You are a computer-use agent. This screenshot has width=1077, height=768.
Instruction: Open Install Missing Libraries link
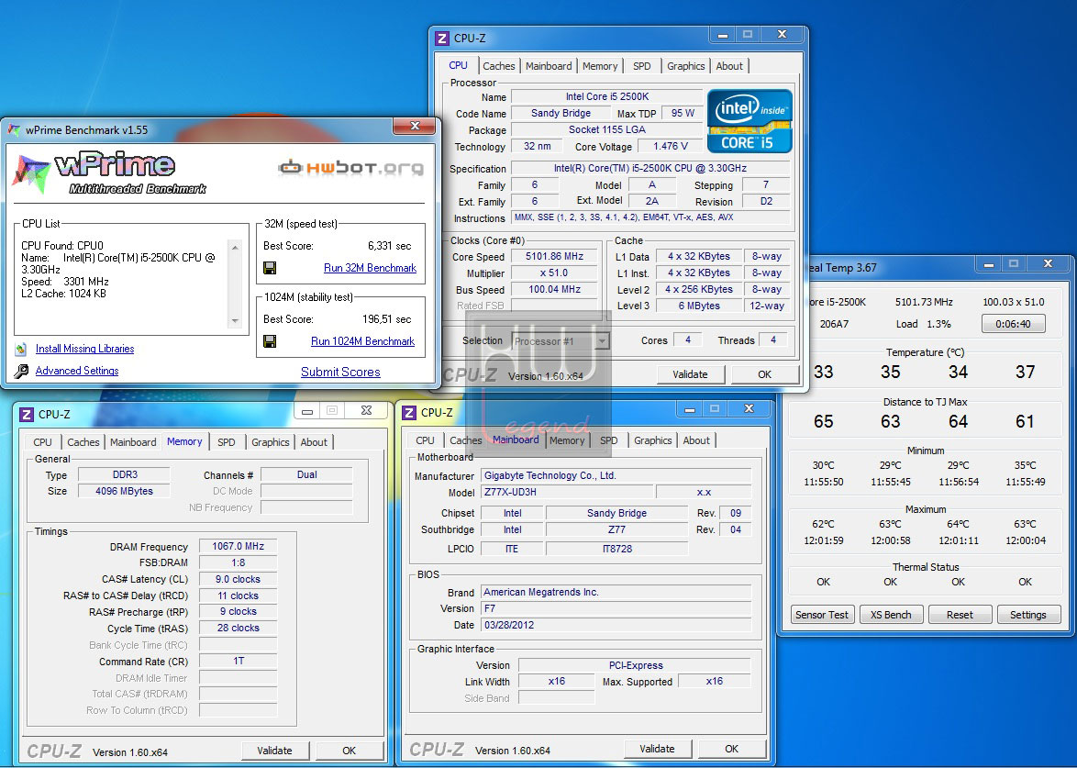(84, 349)
